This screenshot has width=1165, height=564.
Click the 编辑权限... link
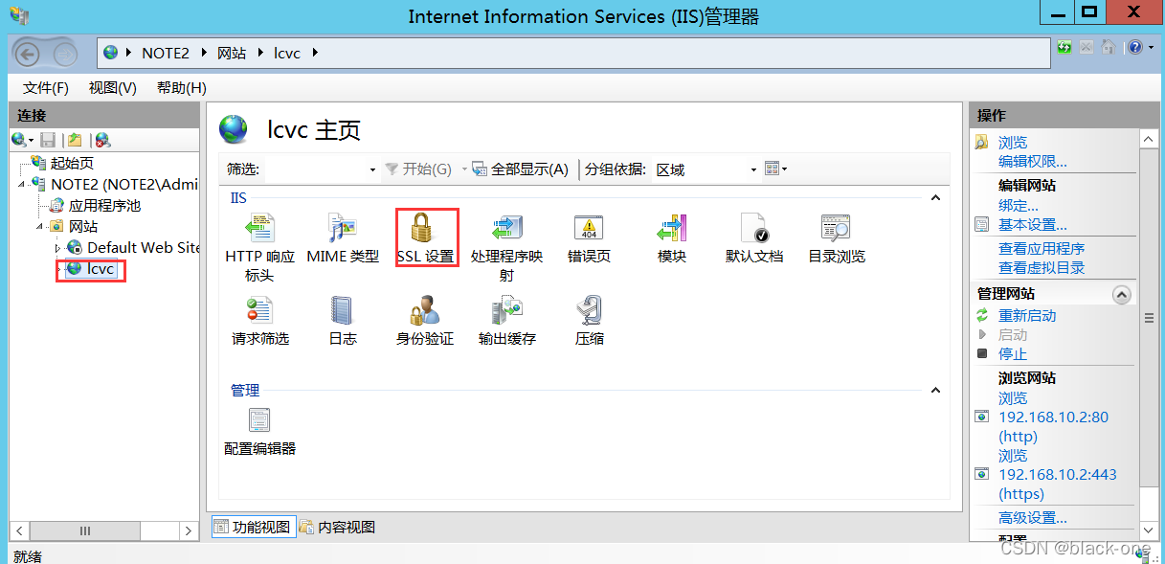(x=1032, y=162)
